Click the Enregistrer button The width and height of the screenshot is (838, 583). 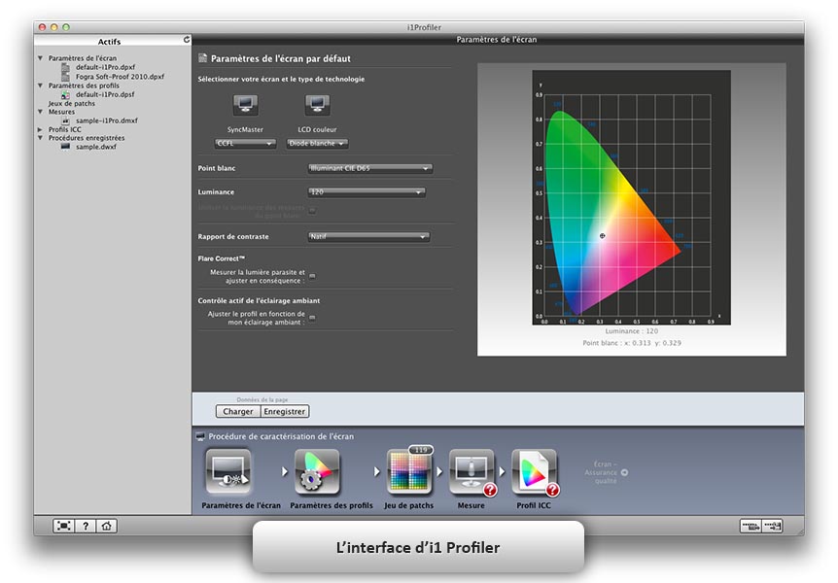(285, 411)
